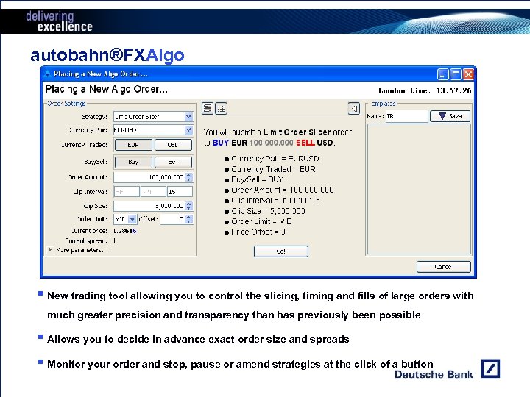The image size is (530, 397).
Task: Click the Clip Interval minutes field
Action: [x=153, y=192]
